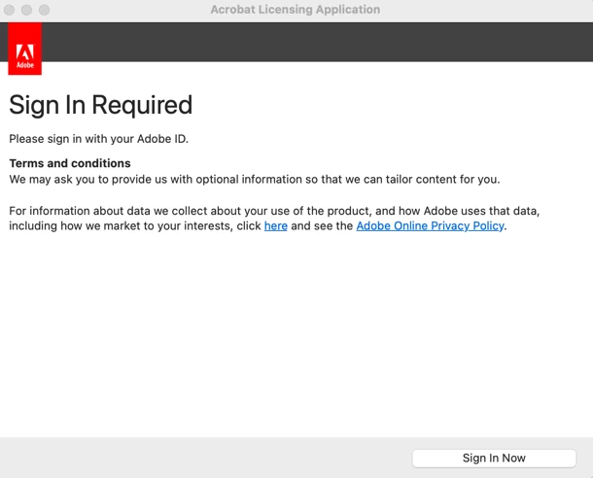The height and width of the screenshot is (478, 593).
Task: Minimize the licensing window with middle title-bar button
Action: point(26,10)
